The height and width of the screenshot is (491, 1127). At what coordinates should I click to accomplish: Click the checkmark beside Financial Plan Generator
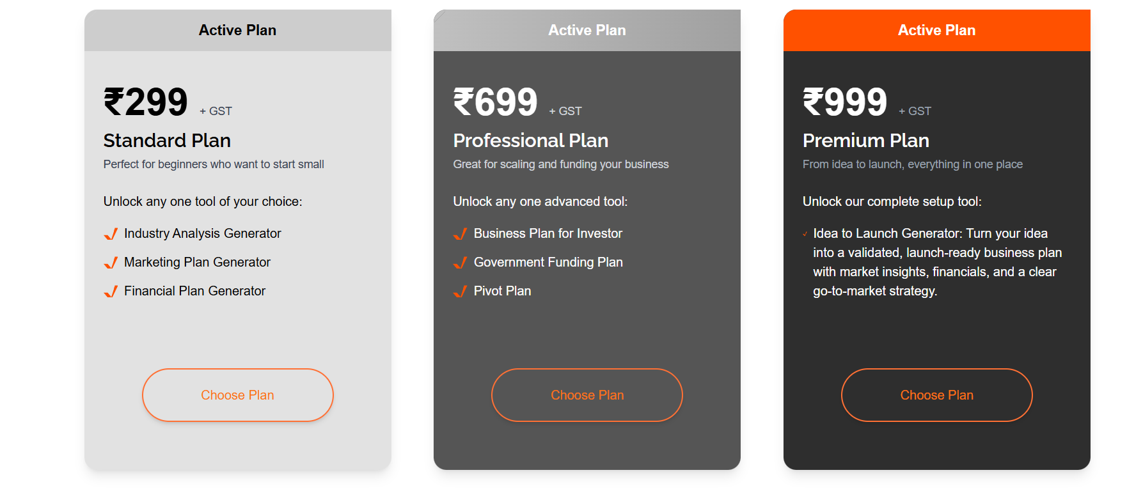pyautogui.click(x=110, y=292)
